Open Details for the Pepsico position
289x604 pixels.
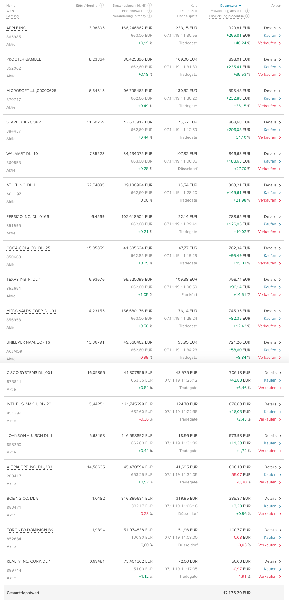click(x=272, y=217)
